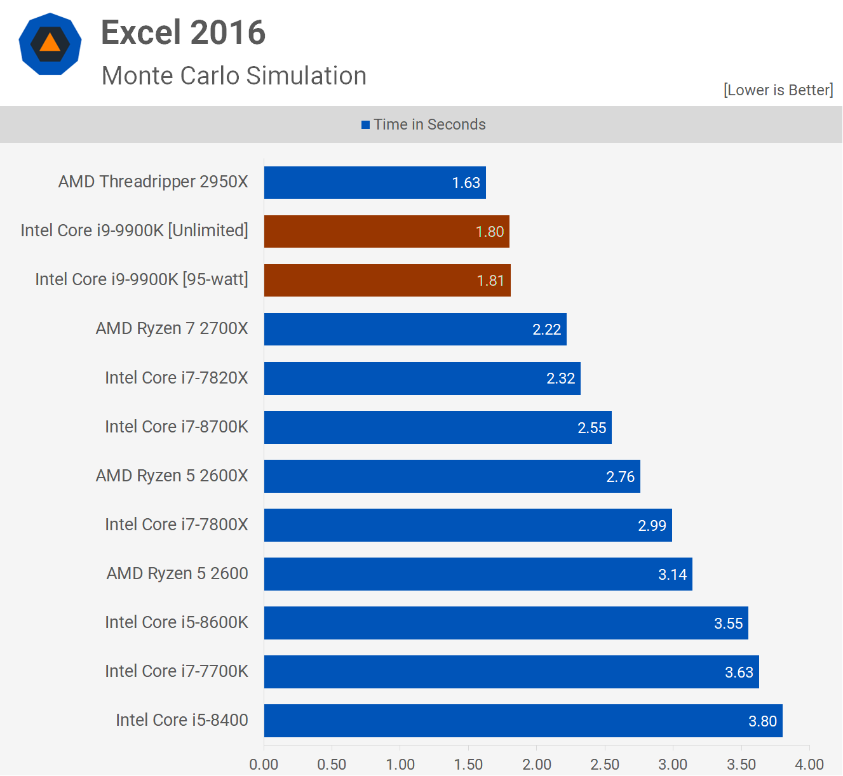Click the Intel Core i7-7700K label
Image resolution: width=843 pixels, height=776 pixels.
[x=177, y=671]
